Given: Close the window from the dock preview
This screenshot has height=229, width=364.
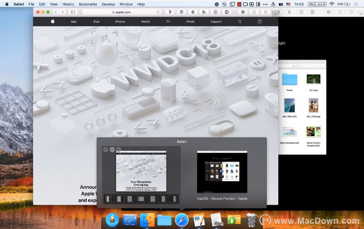Looking at the screenshot, I should [x=106, y=149].
